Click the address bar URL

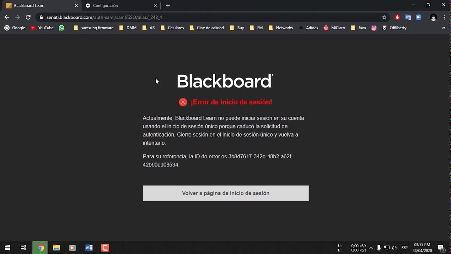104,17
